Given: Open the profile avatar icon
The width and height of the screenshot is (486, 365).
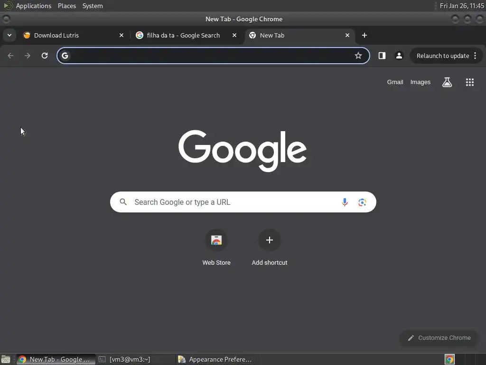Looking at the screenshot, I should coord(399,56).
